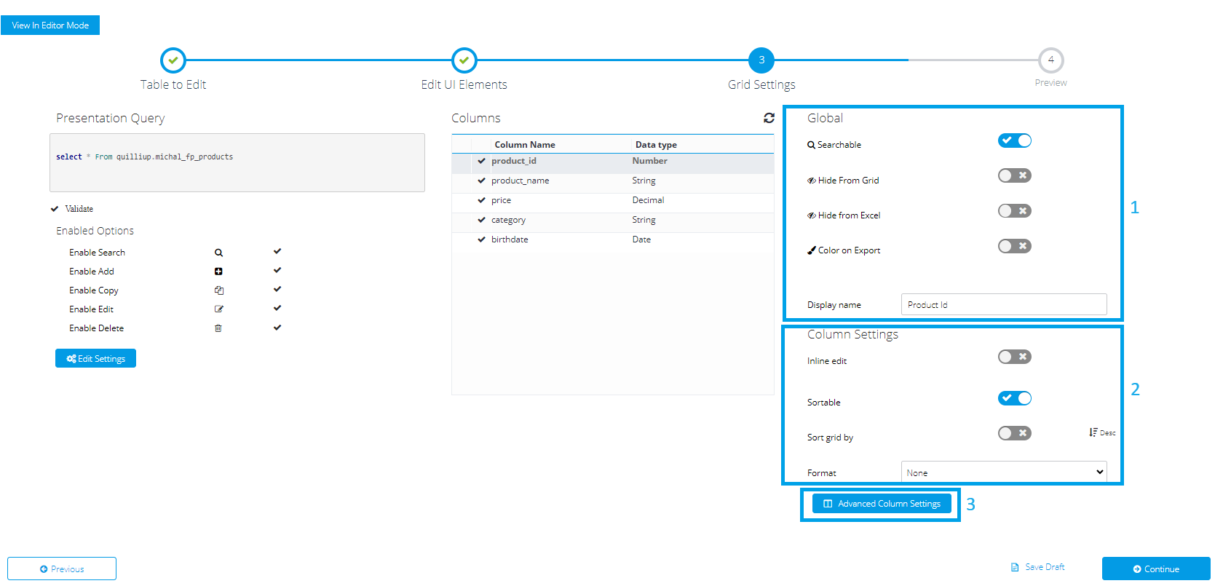Turn on Hide from Excel switch
Screen dimensions: 1223x586
pos(1015,211)
